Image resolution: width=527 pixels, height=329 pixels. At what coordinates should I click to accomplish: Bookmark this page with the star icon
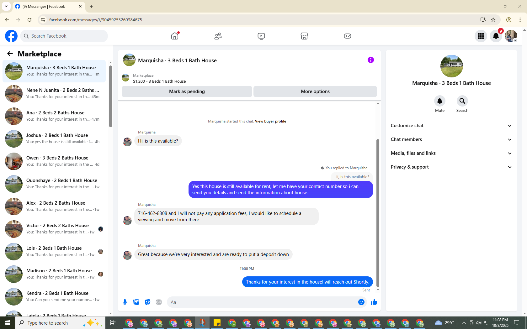pyautogui.click(x=493, y=20)
